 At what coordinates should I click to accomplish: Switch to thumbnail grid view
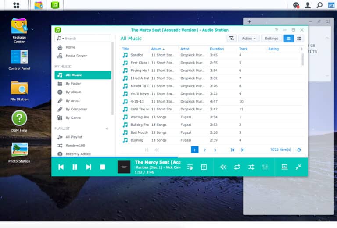299,39
